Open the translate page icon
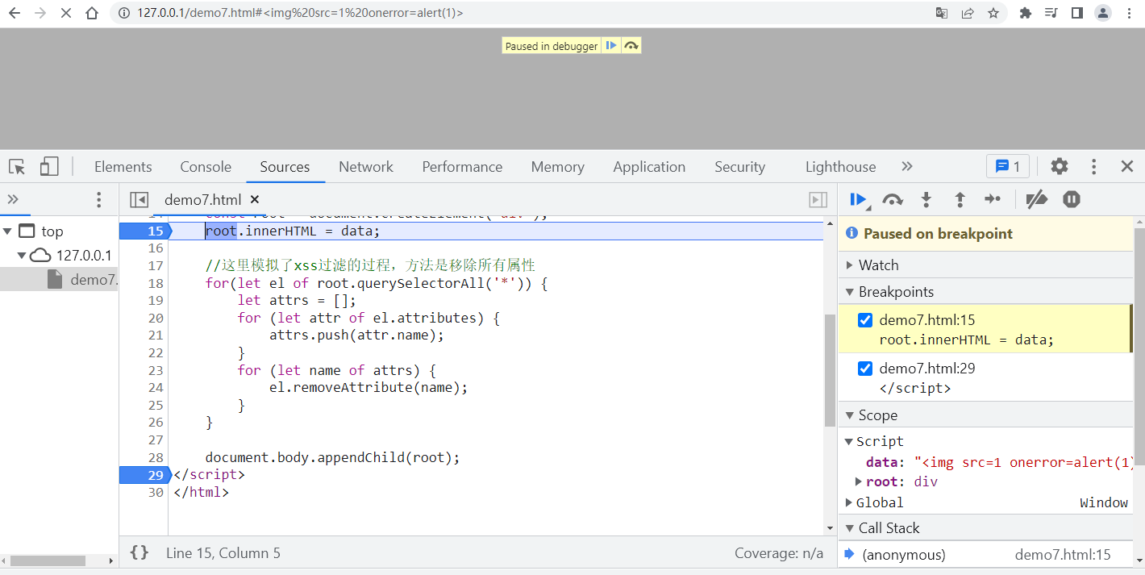 (942, 13)
